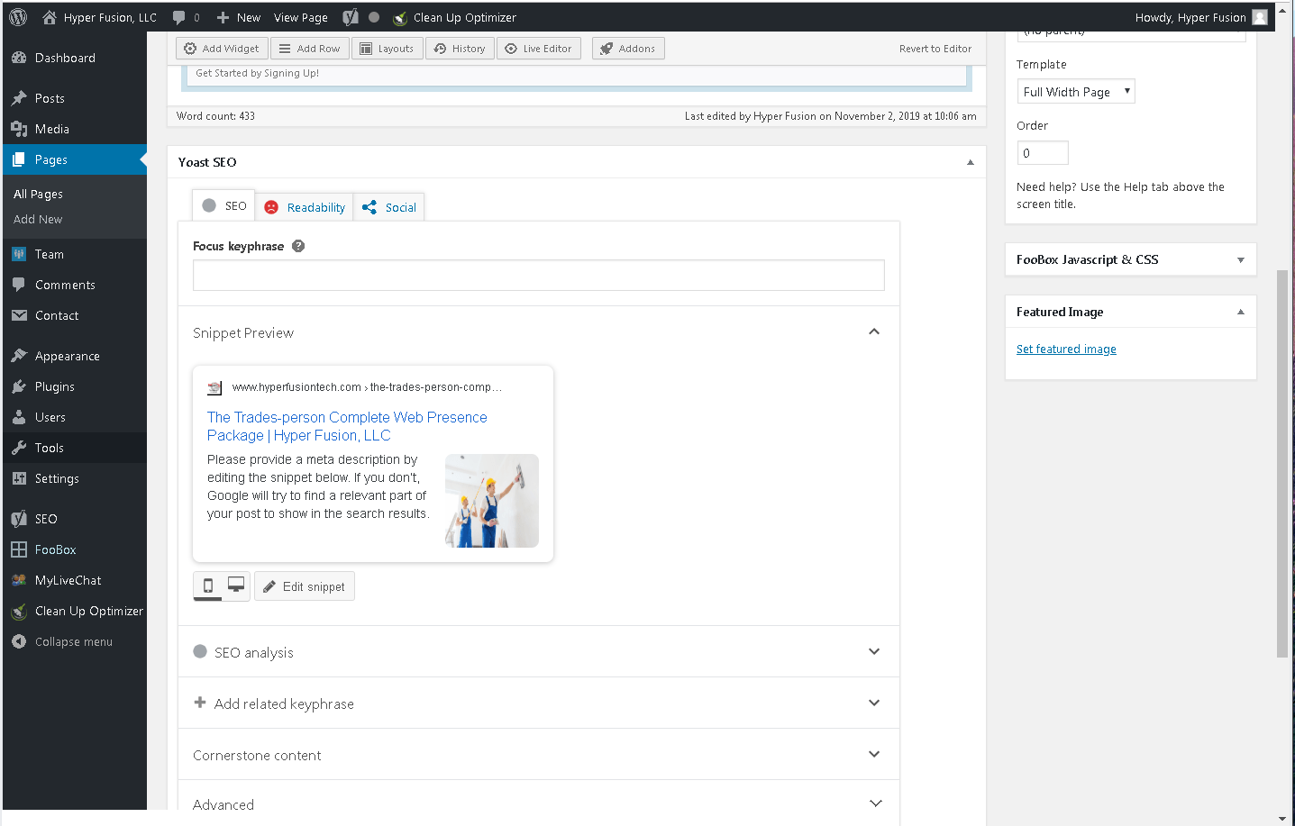Expand FooBox Javascript & CSS panel
This screenshot has height=826, width=1295.
coord(1241,259)
